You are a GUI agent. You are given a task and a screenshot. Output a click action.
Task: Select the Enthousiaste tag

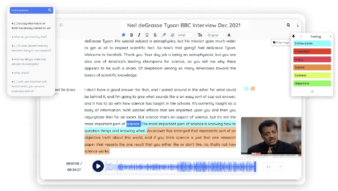point(312,43)
